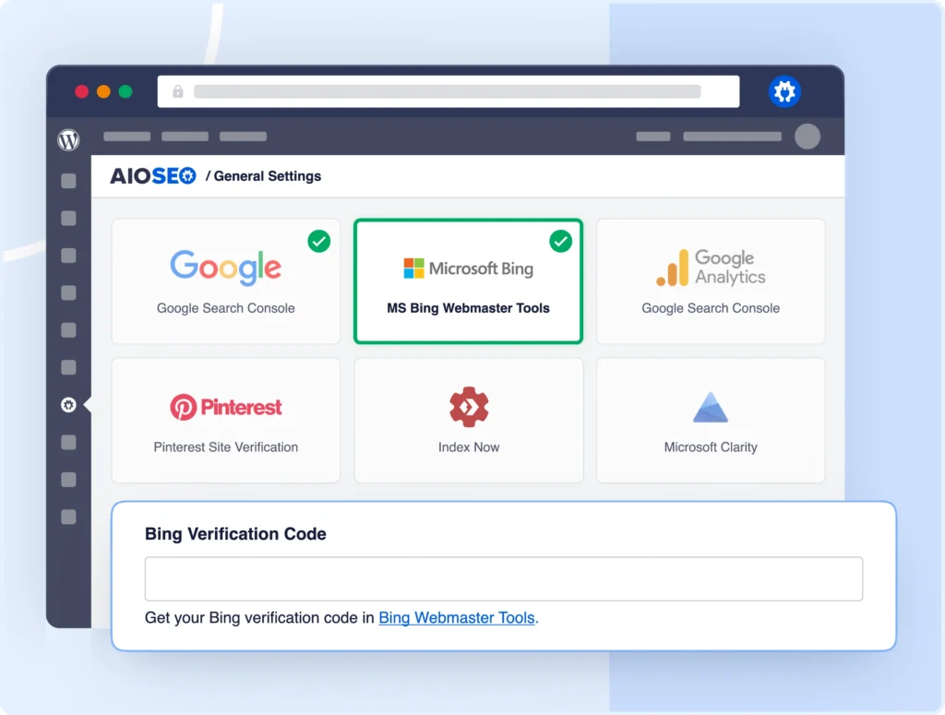Deselect the MS Bing Webmaster Tools card

(468, 281)
